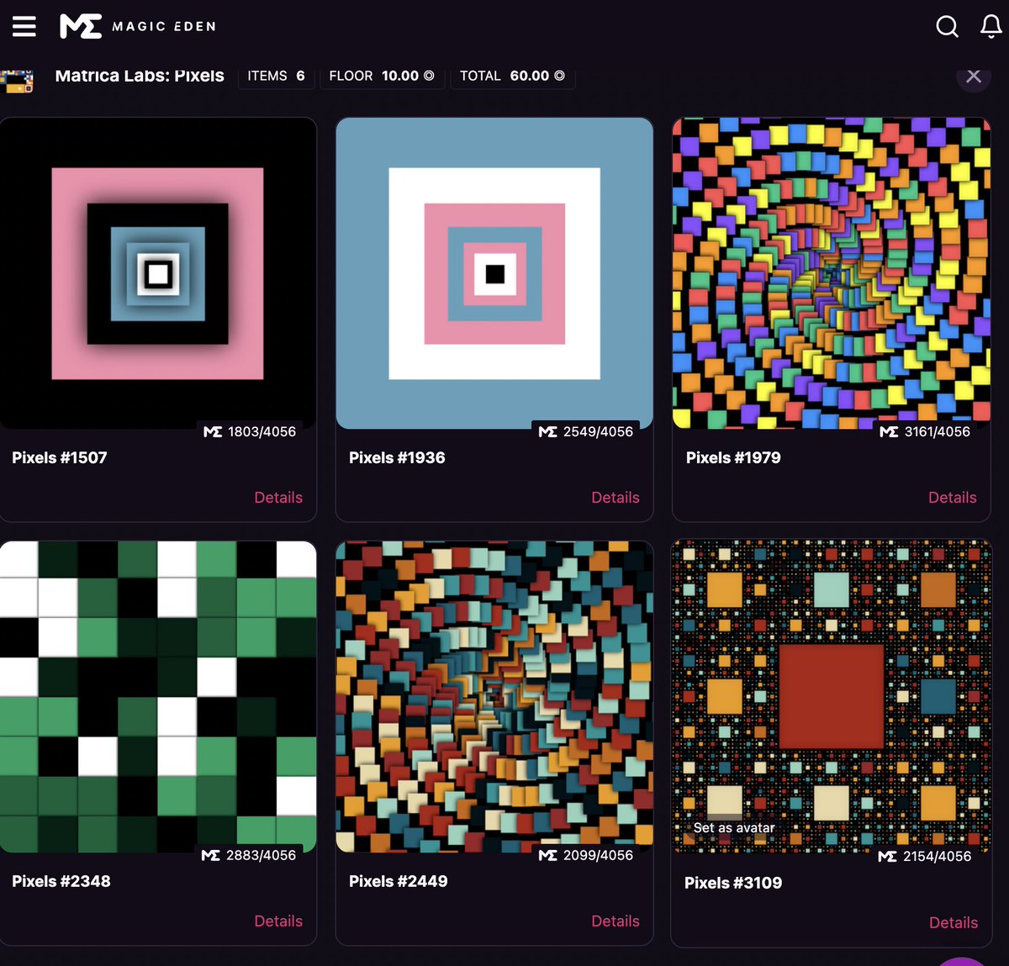Image resolution: width=1009 pixels, height=966 pixels.
Task: Select the Pixels #2348 title text
Action: (61, 882)
